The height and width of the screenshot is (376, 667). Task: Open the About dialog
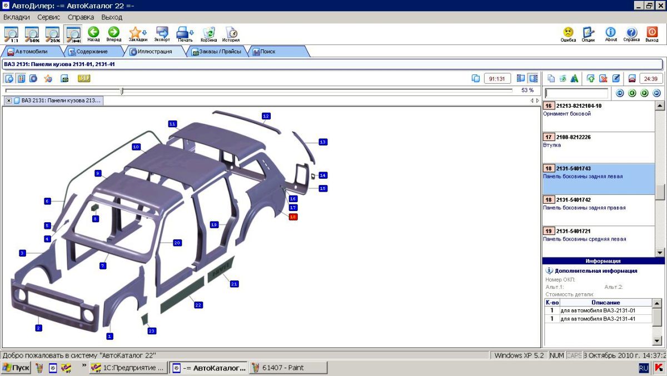click(611, 34)
